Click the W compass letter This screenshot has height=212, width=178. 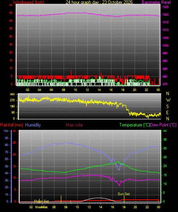coord(168,100)
